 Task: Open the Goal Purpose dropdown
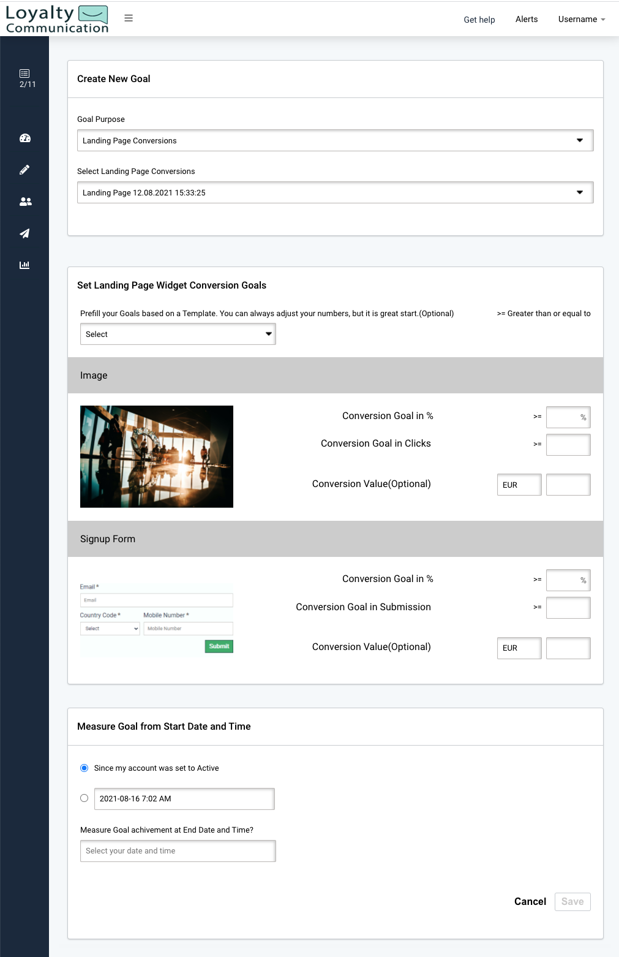pyautogui.click(x=336, y=140)
